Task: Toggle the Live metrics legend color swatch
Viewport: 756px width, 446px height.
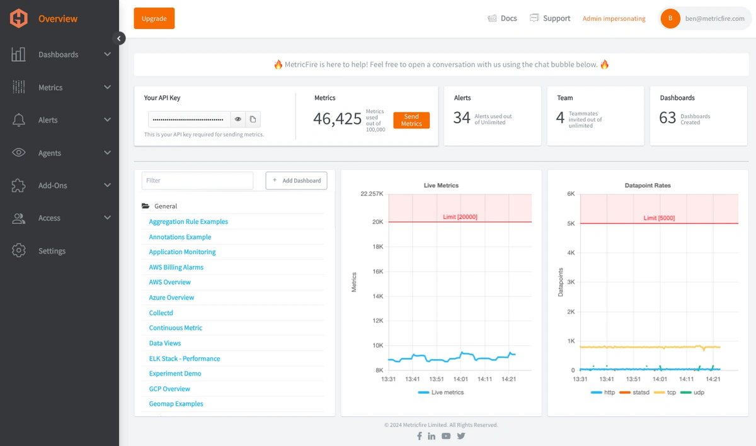Action: (x=423, y=392)
